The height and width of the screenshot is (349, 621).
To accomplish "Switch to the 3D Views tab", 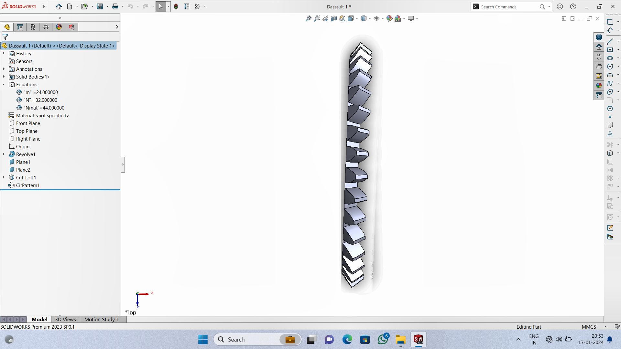I will click(65, 319).
